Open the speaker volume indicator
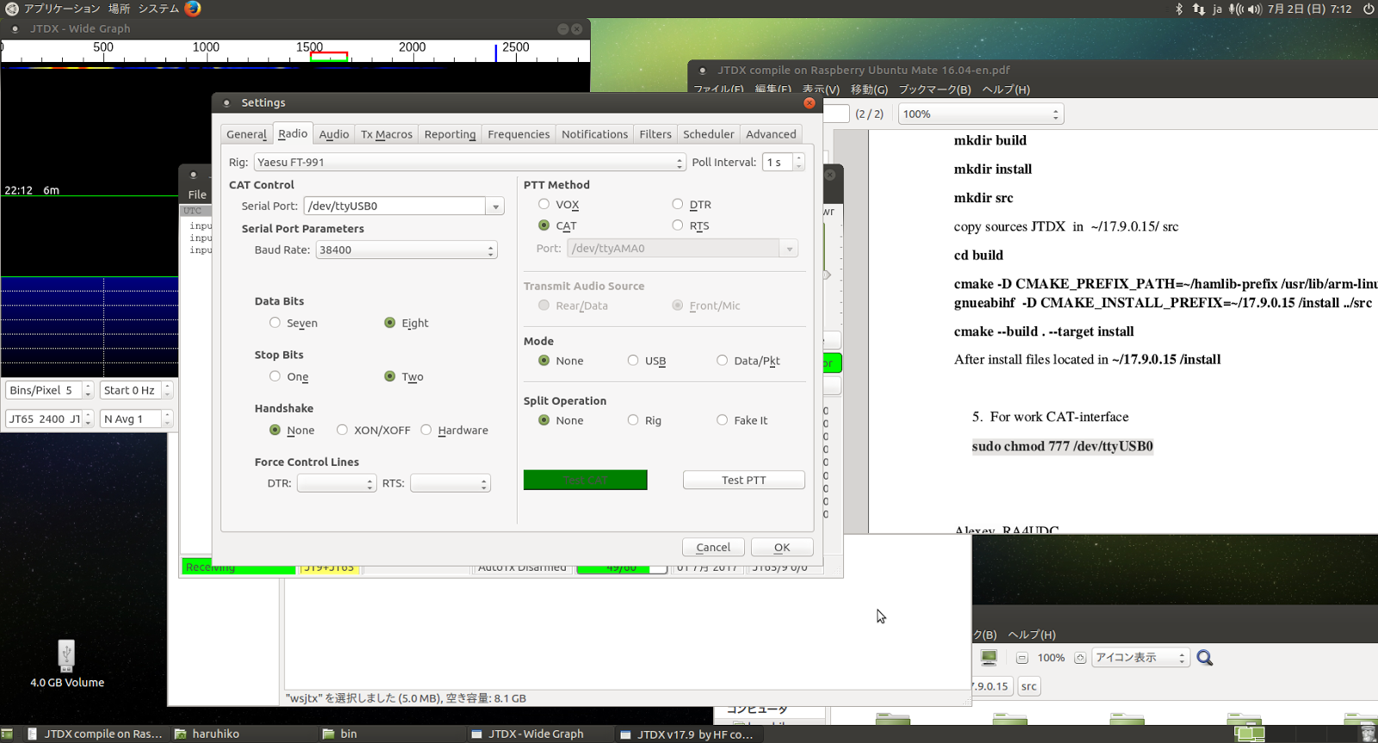1378x743 pixels. (x=1254, y=9)
